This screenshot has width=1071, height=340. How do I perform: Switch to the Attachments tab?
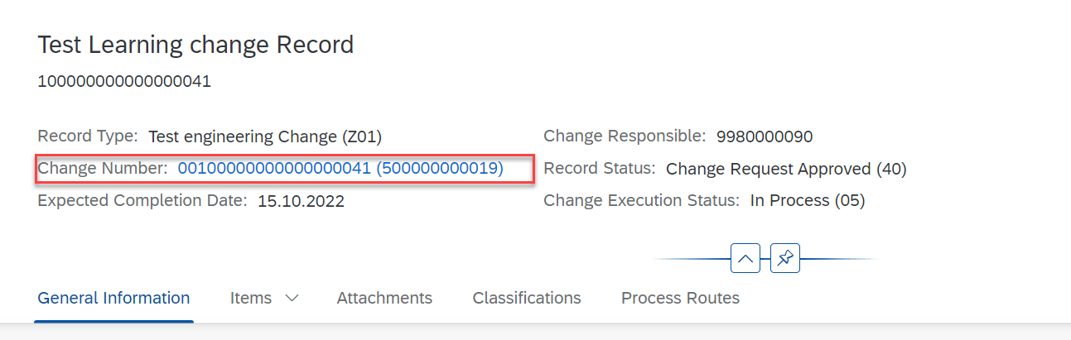click(x=384, y=298)
